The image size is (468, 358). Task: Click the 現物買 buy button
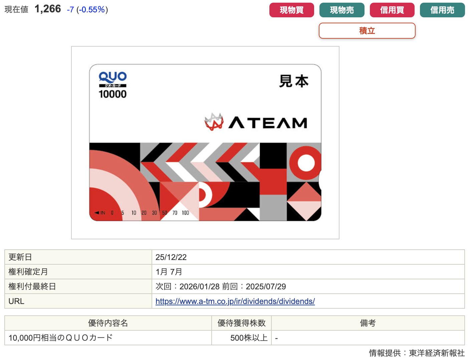click(x=291, y=10)
